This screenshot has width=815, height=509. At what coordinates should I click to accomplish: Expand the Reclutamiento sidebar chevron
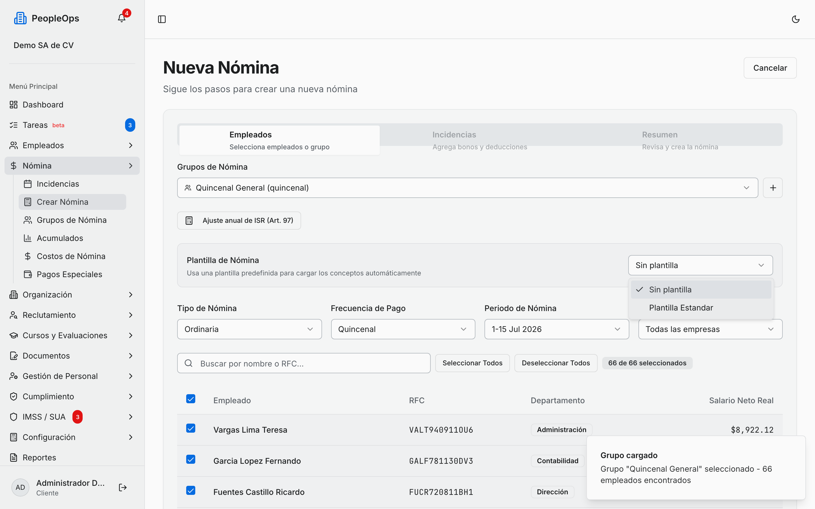point(131,315)
